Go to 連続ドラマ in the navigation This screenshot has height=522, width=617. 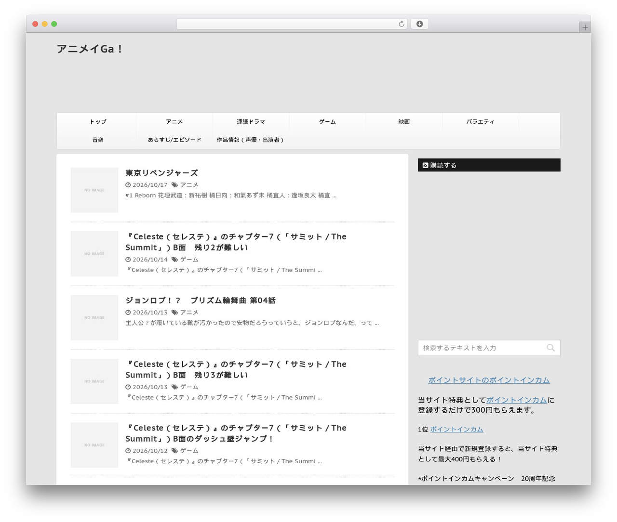[251, 122]
